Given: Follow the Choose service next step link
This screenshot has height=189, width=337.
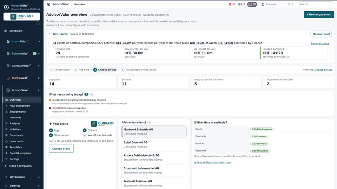Looking at the screenshot, I should [323, 70].
